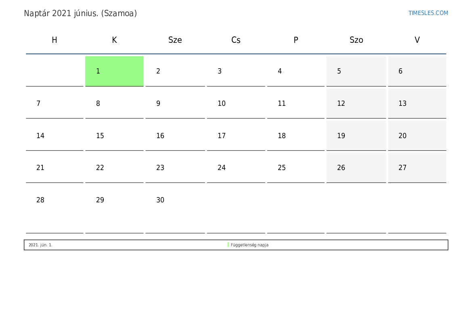Choose day 15 in the calendar
Image resolution: width=472 pixels, height=334 pixels.
[114, 136]
